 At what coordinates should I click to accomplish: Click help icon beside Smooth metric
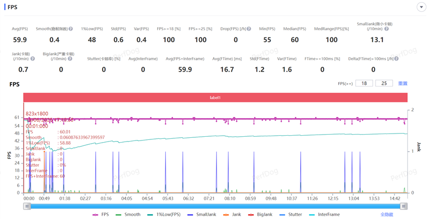(73, 29)
